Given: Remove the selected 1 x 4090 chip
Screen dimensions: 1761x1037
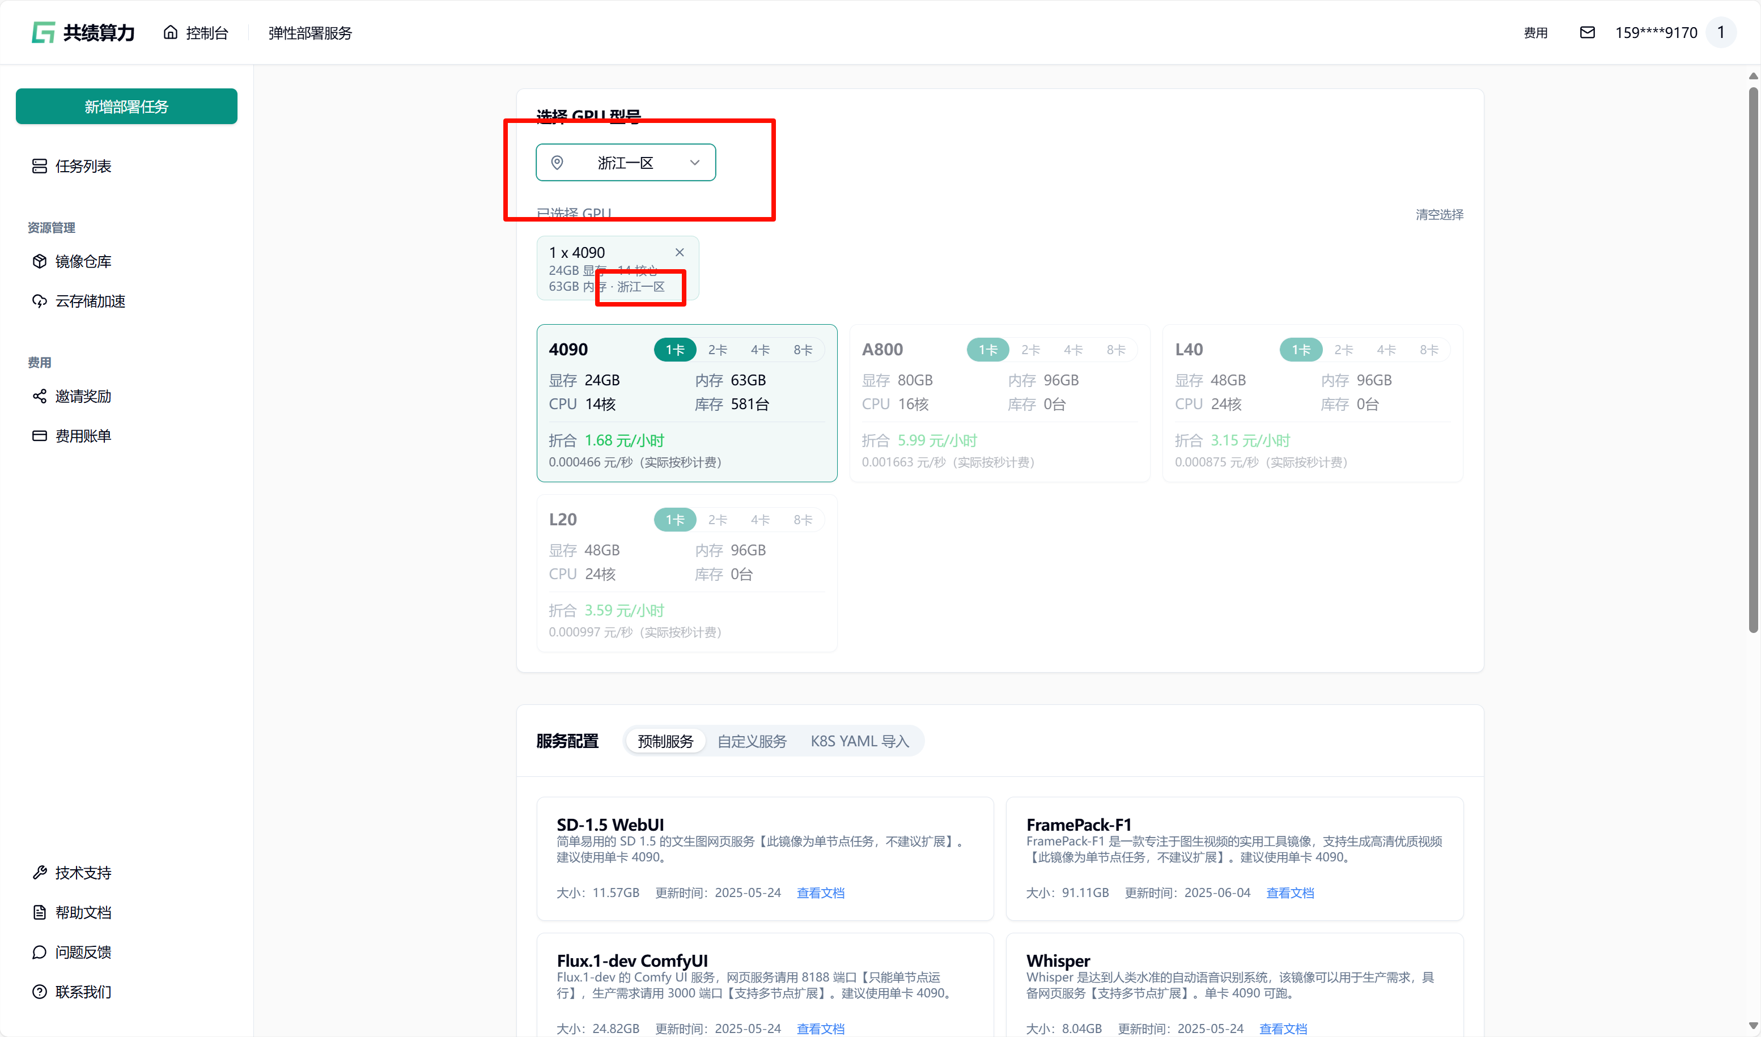Looking at the screenshot, I should 679,252.
